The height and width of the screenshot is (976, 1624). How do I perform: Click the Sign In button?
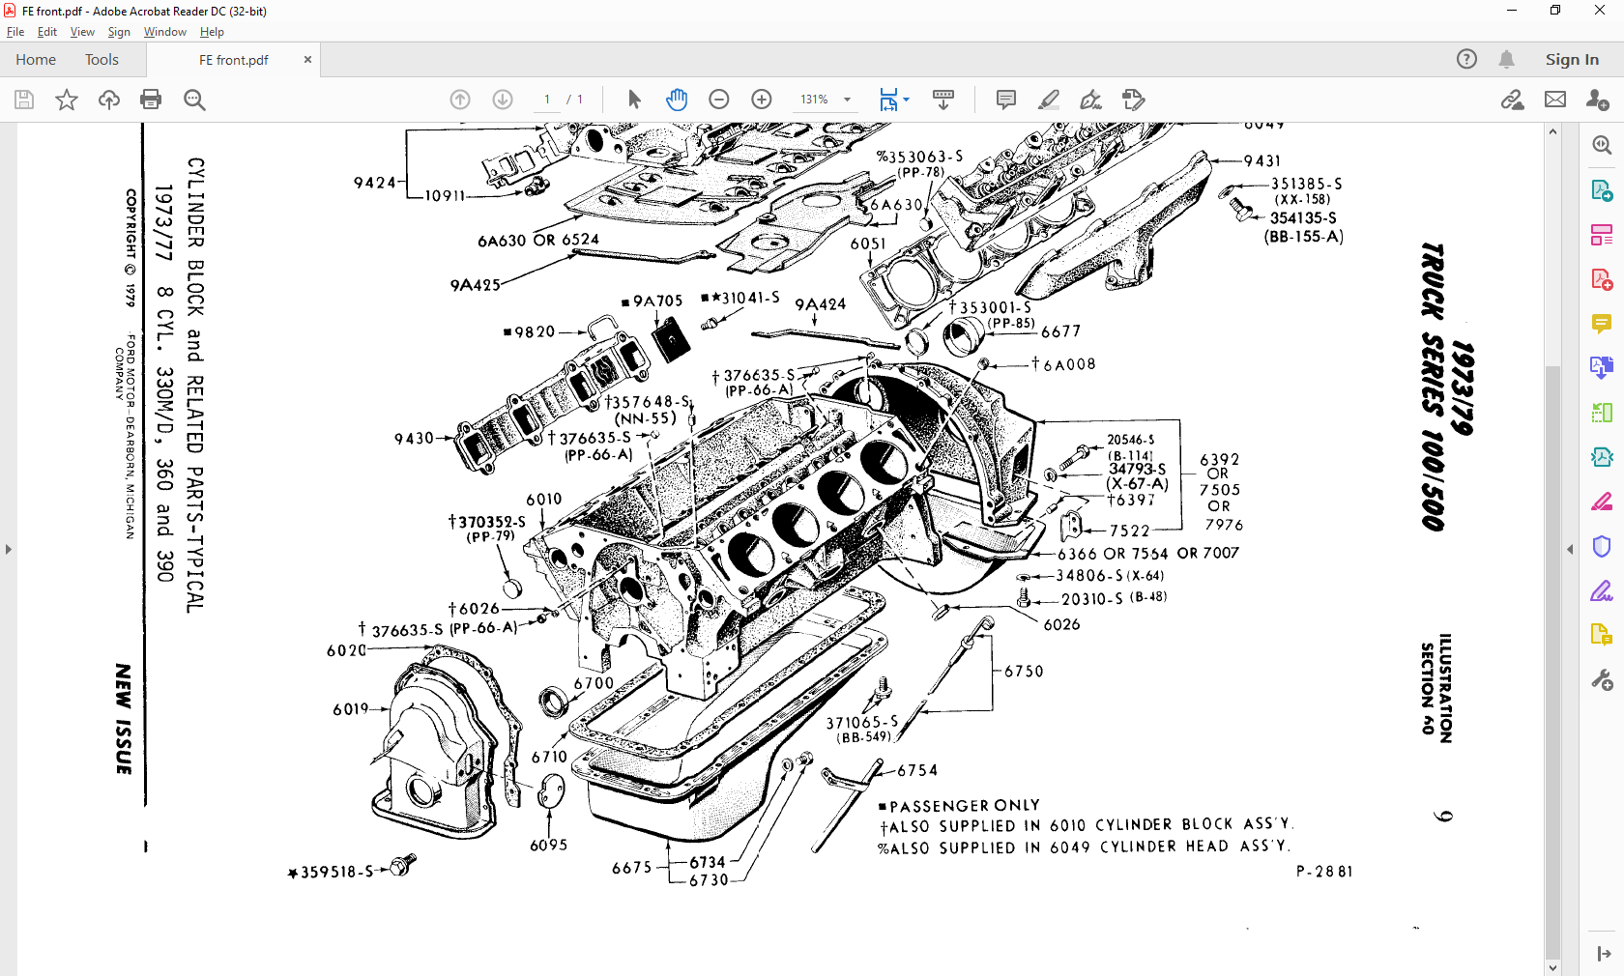(1572, 59)
